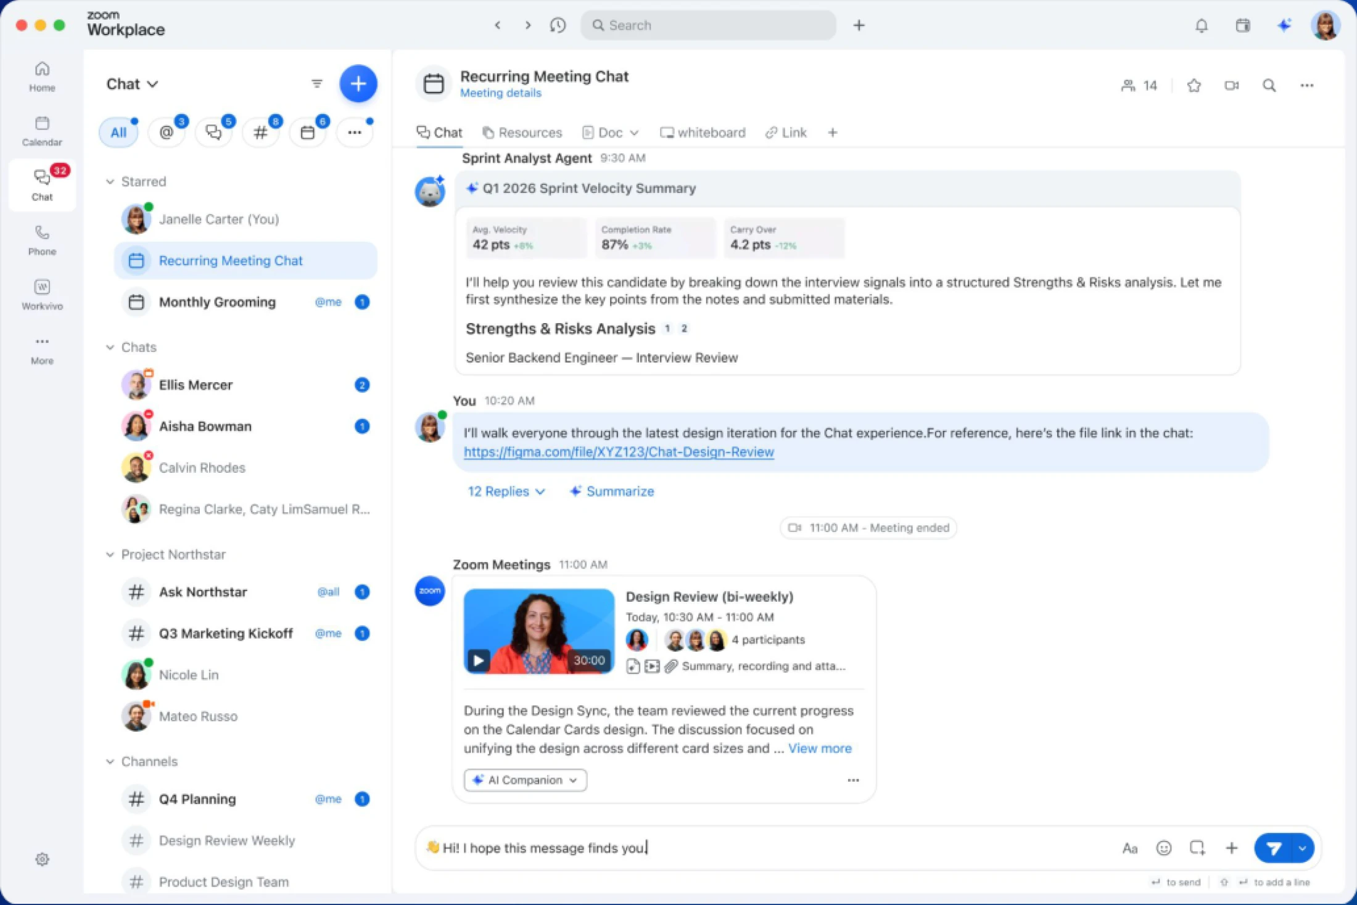The width and height of the screenshot is (1357, 905).
Task: Open more filter chips ellipsis
Action: pyautogui.click(x=354, y=133)
